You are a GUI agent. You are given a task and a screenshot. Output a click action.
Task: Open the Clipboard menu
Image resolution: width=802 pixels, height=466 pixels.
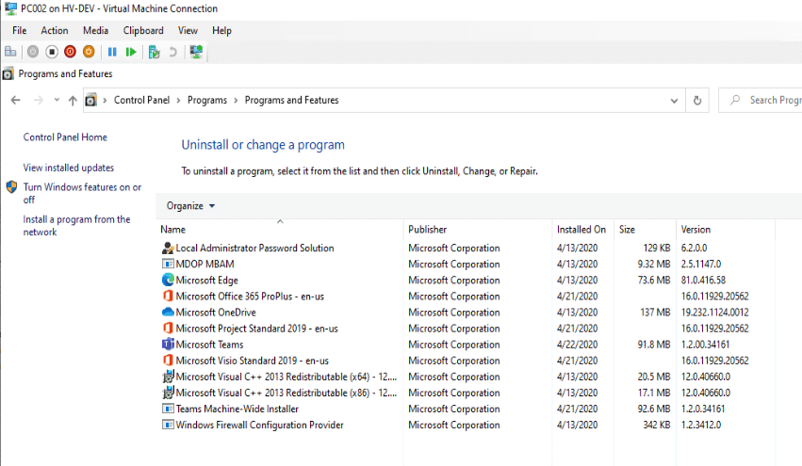(x=143, y=31)
